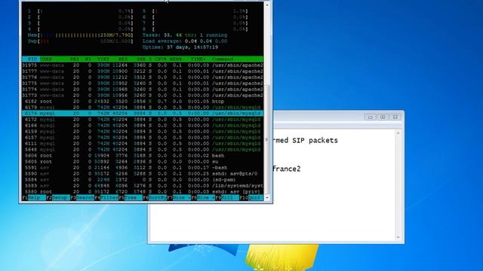The width and height of the screenshot is (483, 271).
Task: Click the Tasks summary line in htop
Action: pos(184,35)
